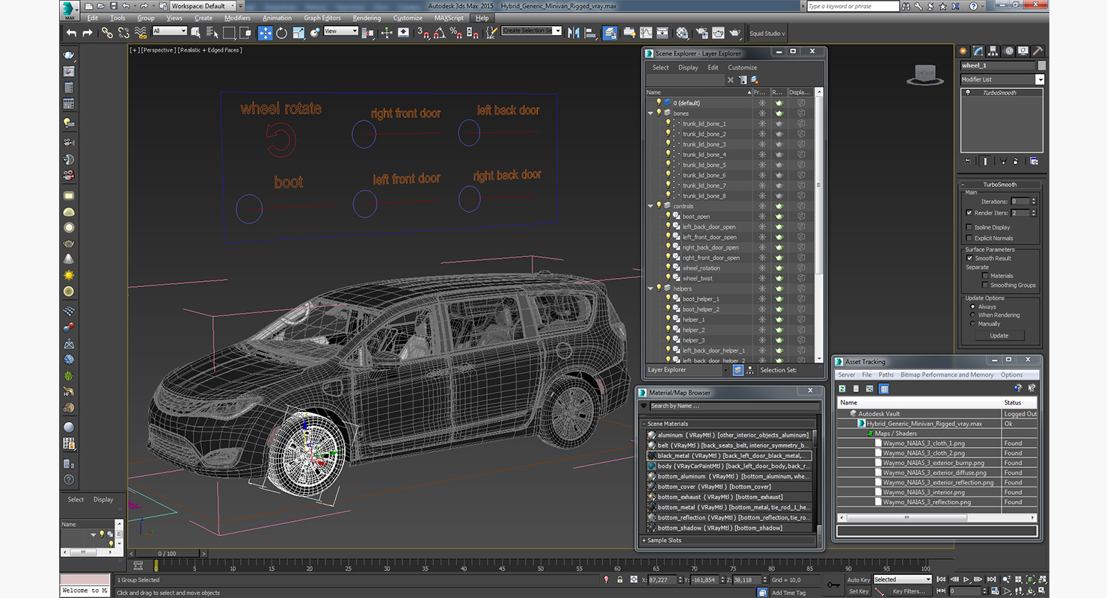The height and width of the screenshot is (598, 1107).
Task: Activate the Select and Uniform Scale tool
Action: (298, 33)
